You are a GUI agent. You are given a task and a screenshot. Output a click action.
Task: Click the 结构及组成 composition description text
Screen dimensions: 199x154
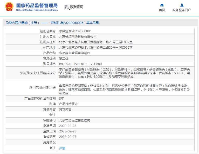tap(124, 73)
